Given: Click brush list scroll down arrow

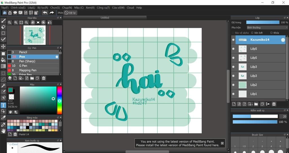Looking at the screenshot, I should [60, 74].
